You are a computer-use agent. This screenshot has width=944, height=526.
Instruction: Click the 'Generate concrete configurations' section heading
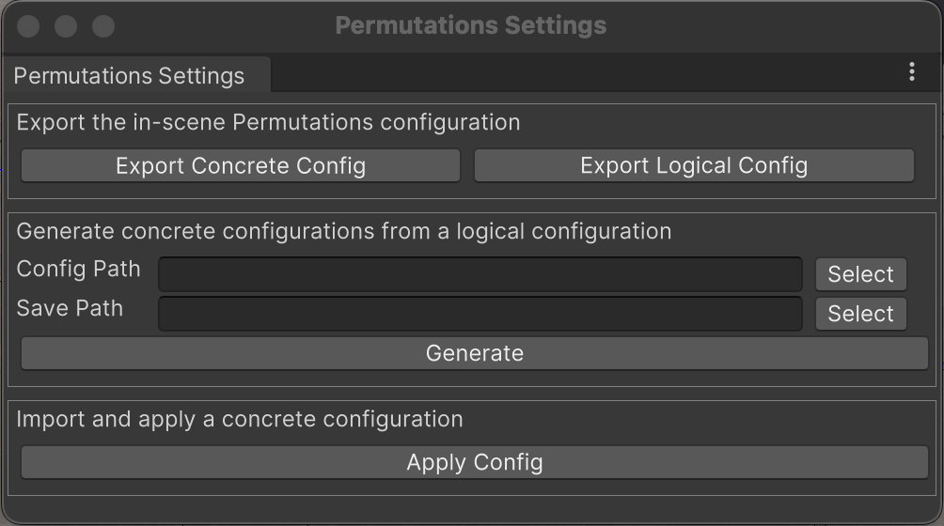344,231
